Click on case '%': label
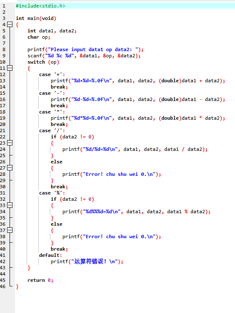This screenshot has height=313, width=235. 52,193
